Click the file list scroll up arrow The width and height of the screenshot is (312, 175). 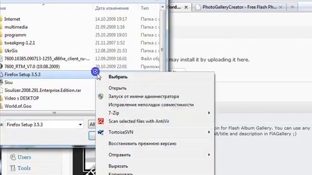pos(162,7)
